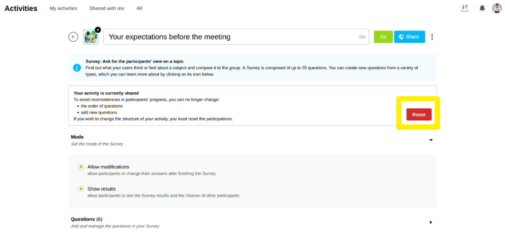Viewport: 505px width, 248px height.
Task: Open the three-dot more options menu
Action: pos(432,37)
